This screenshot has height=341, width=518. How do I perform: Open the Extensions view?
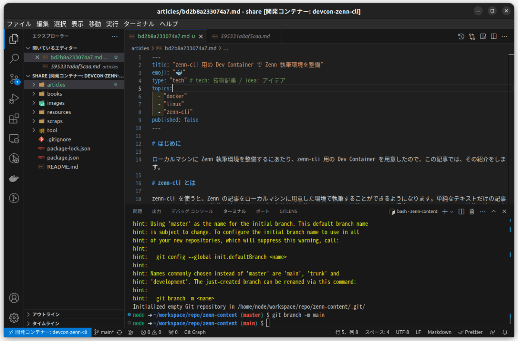14,118
